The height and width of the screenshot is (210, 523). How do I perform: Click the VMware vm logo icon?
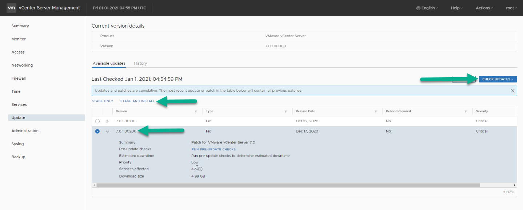coord(11,8)
